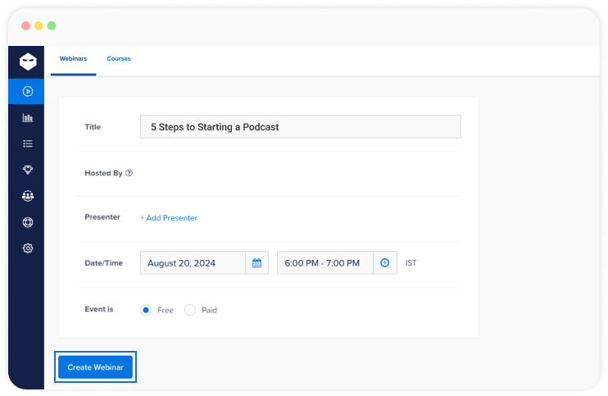
Task: Select the Paid event radio button
Action: pos(190,310)
